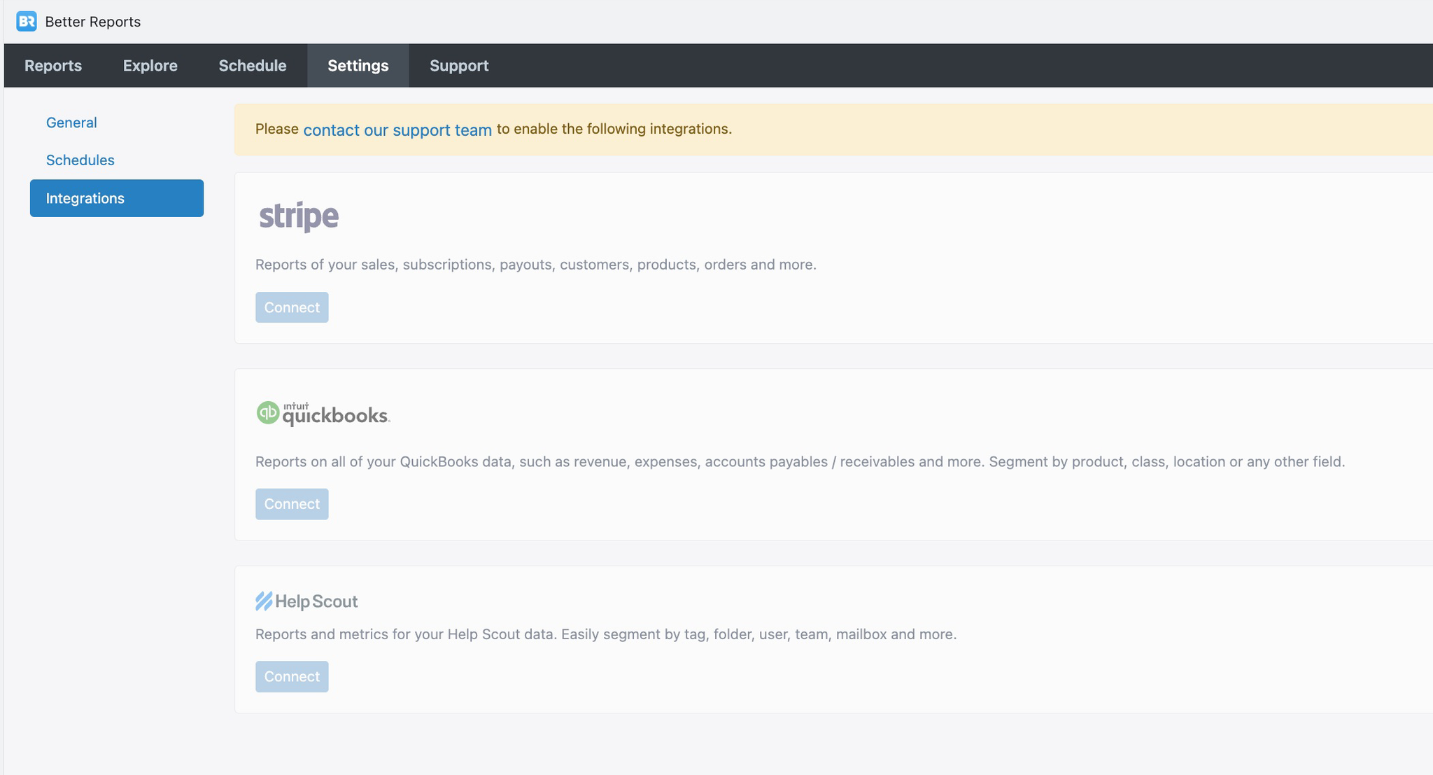Select the Settings tab
The height and width of the screenshot is (775, 1433).
point(358,66)
